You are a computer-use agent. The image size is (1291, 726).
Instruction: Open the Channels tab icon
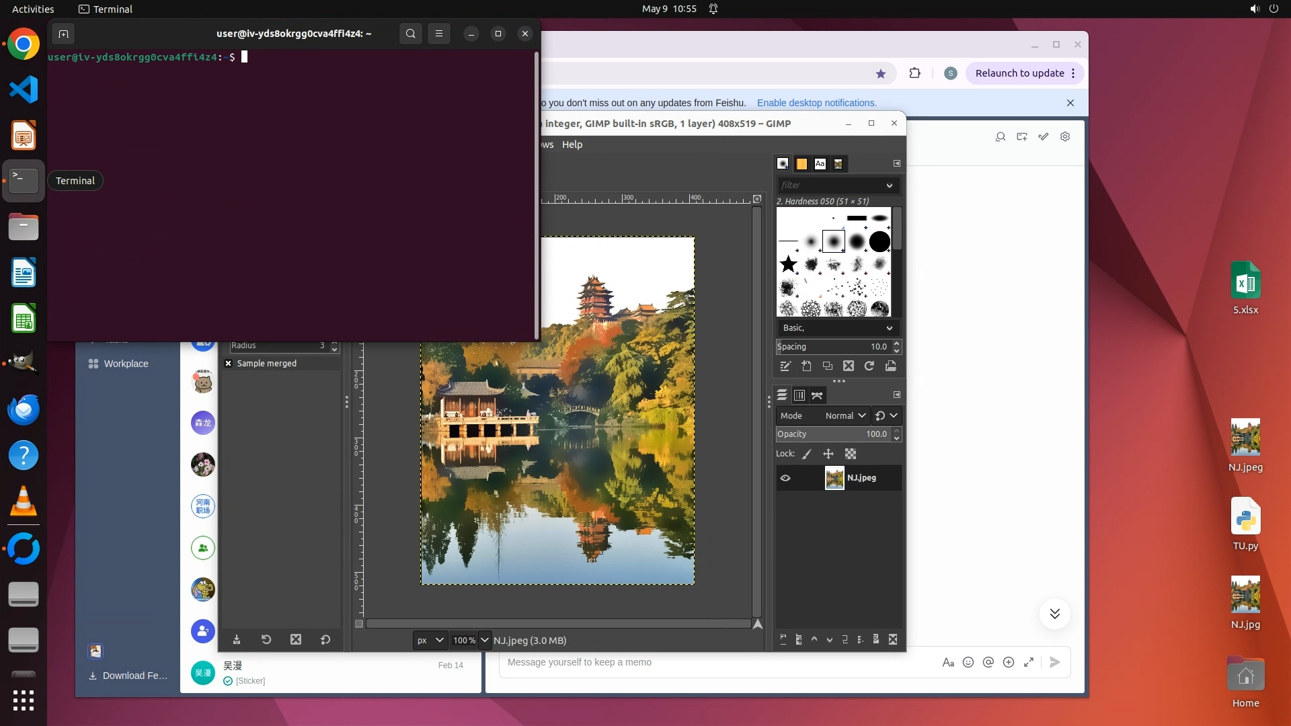click(x=799, y=395)
